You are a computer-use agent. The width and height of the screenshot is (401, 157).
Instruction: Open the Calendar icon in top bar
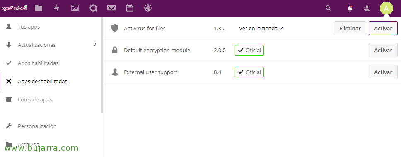130,8
